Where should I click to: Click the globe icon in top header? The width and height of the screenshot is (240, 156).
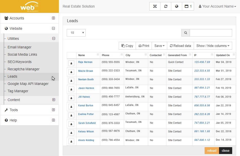point(177,6)
